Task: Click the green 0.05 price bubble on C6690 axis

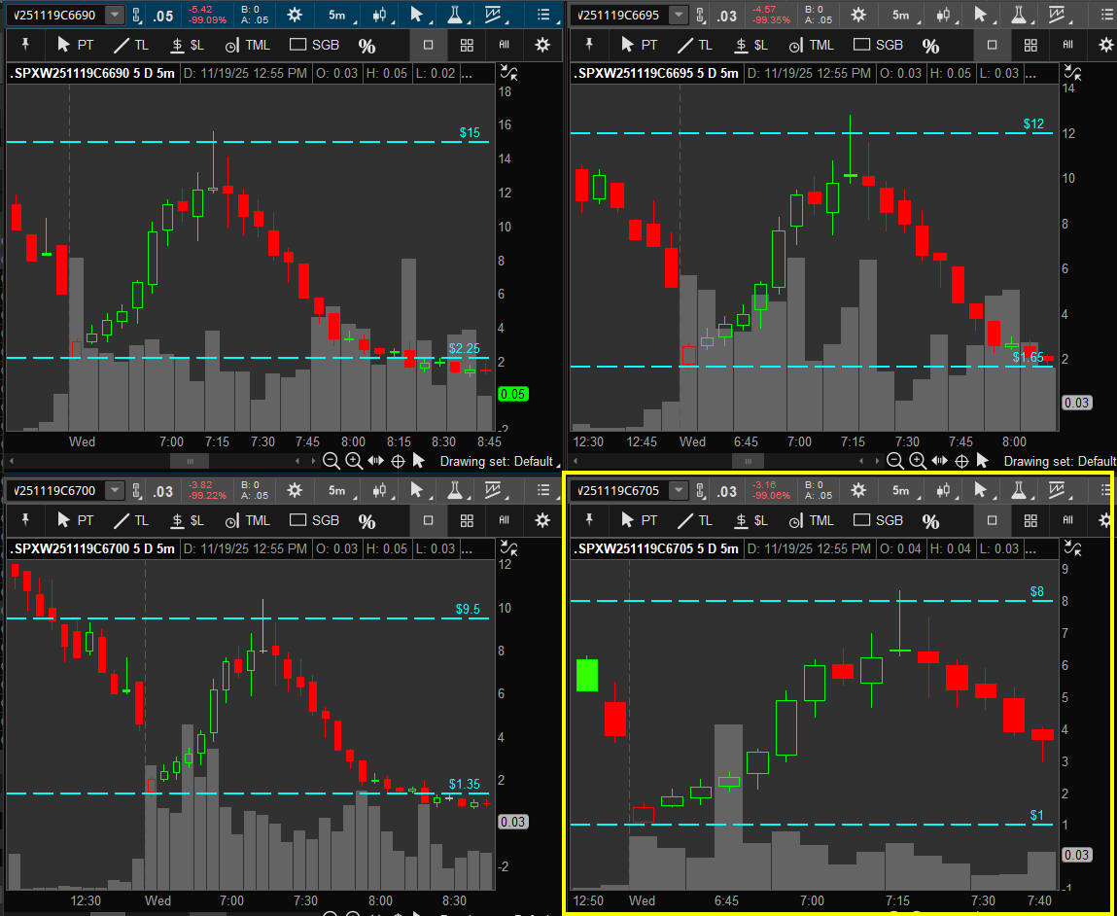Action: [513, 394]
